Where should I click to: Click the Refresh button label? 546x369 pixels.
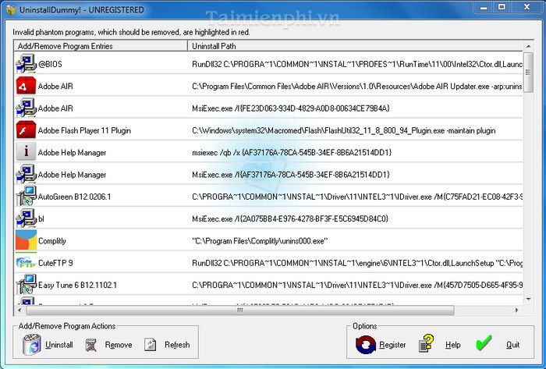[x=177, y=345]
